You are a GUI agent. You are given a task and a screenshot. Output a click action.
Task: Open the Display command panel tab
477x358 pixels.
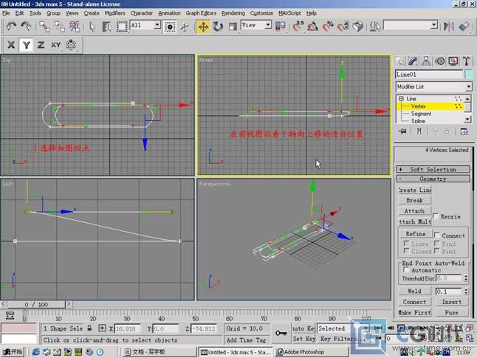point(453,61)
